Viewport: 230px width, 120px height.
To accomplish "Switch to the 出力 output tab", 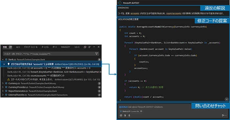I will 18,47.
